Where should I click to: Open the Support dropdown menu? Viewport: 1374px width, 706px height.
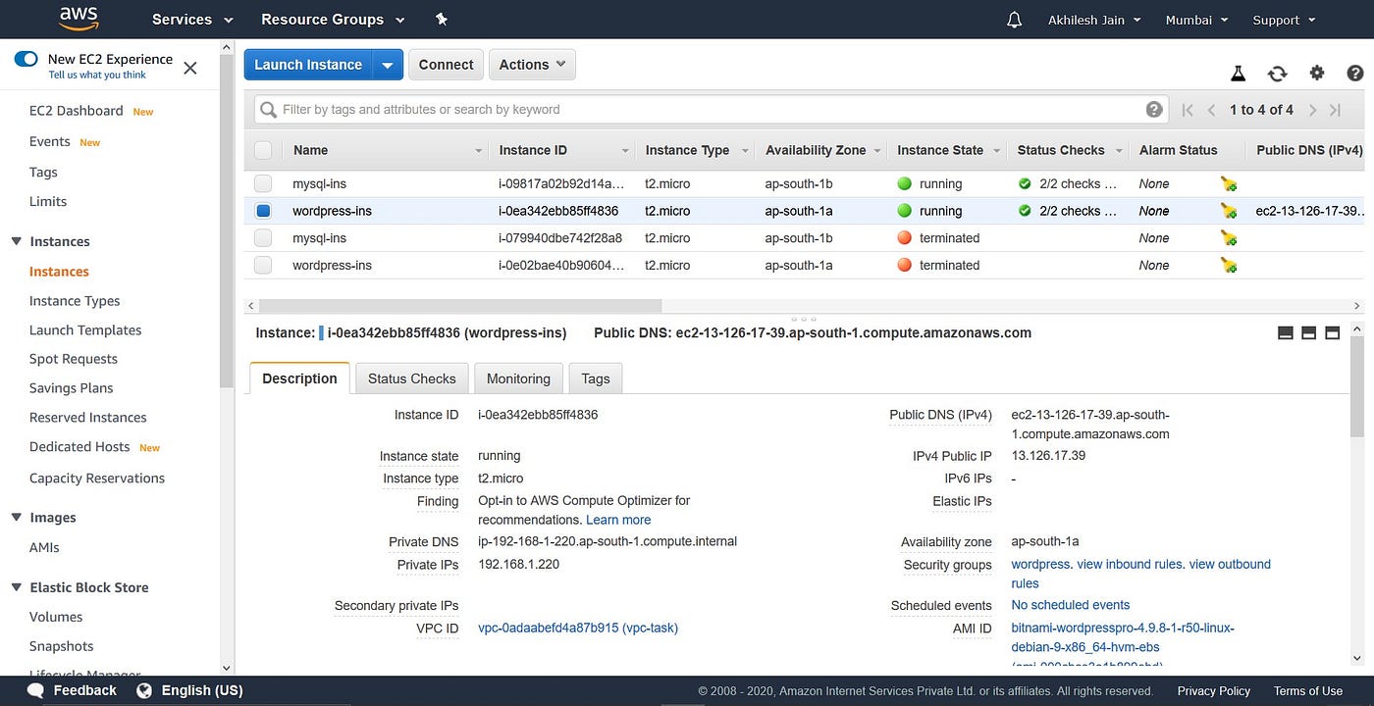click(x=1284, y=20)
